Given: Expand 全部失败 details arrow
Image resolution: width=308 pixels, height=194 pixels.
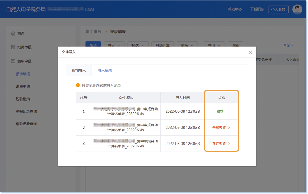Looking at the screenshot, I should pyautogui.click(x=229, y=127).
